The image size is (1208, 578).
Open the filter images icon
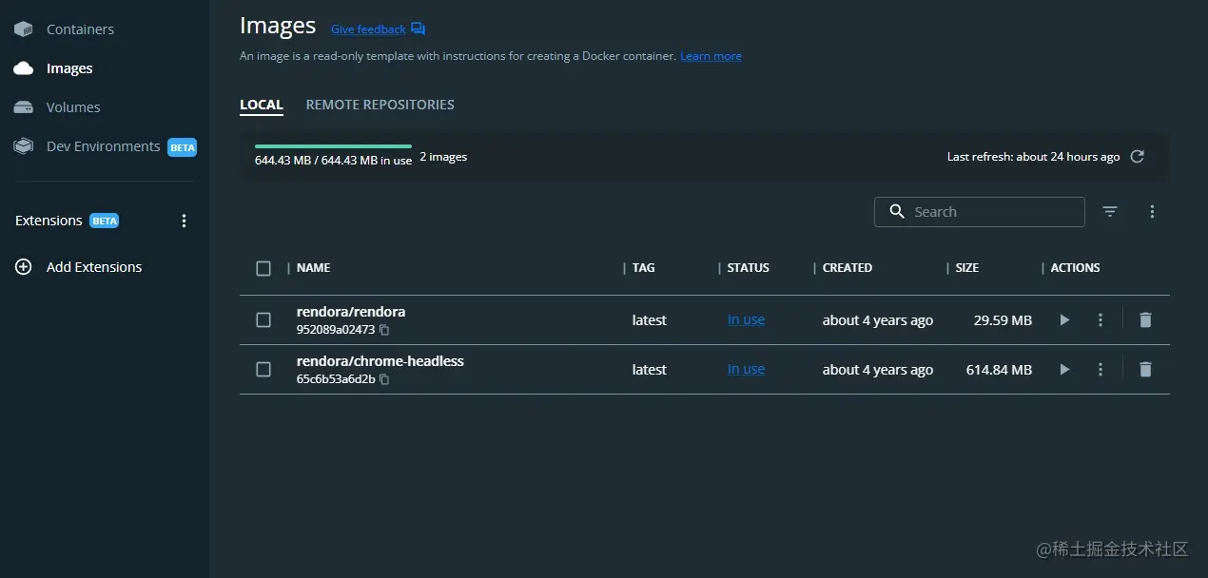click(1110, 212)
